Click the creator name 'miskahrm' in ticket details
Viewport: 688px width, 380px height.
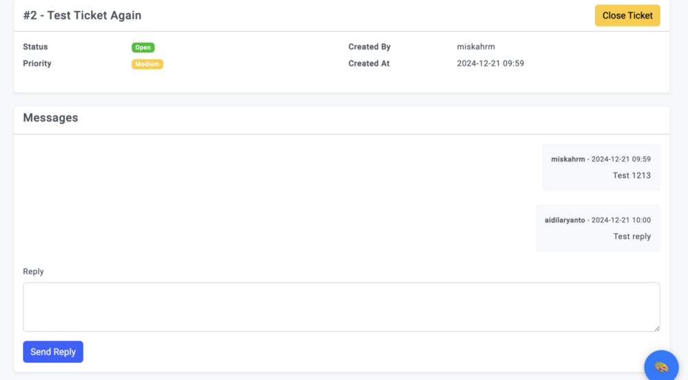(475, 47)
